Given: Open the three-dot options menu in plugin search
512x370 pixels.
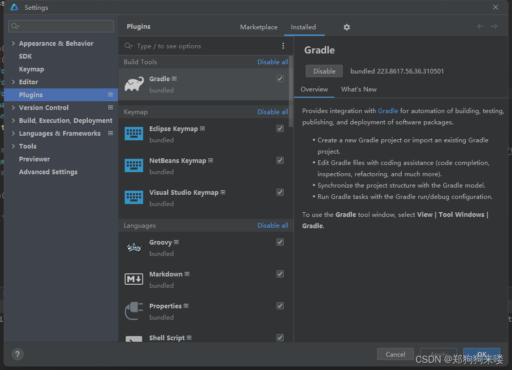Looking at the screenshot, I should (283, 46).
